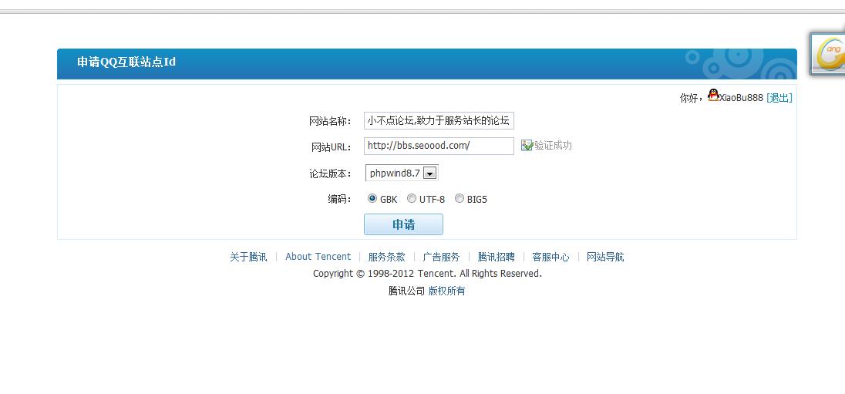Open the 腾讯招聘 footer link
This screenshot has height=394, width=845.
[497, 257]
